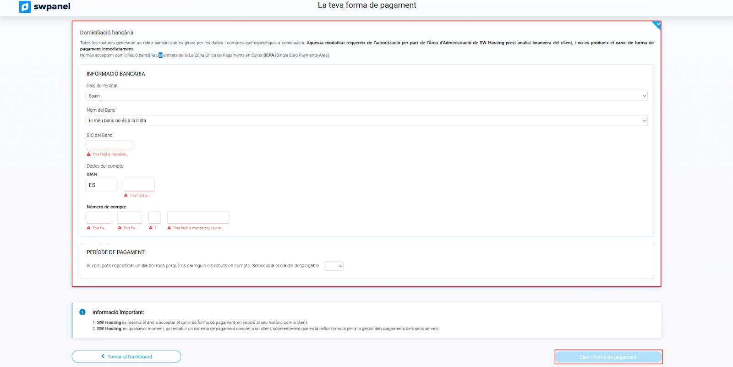This screenshot has width=733, height=367.
Task: Click the warning icon under BIC del Banc
Action: (x=89, y=154)
